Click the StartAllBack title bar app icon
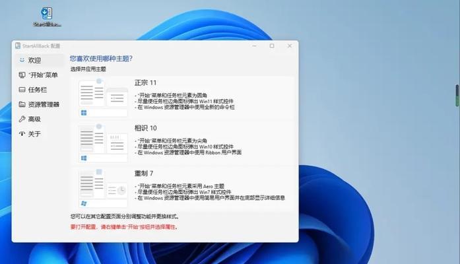Image resolution: width=460 pixels, height=264 pixels. pos(18,46)
